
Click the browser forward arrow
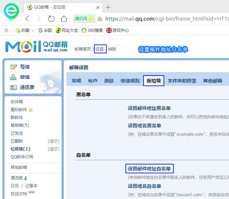pos(39,19)
